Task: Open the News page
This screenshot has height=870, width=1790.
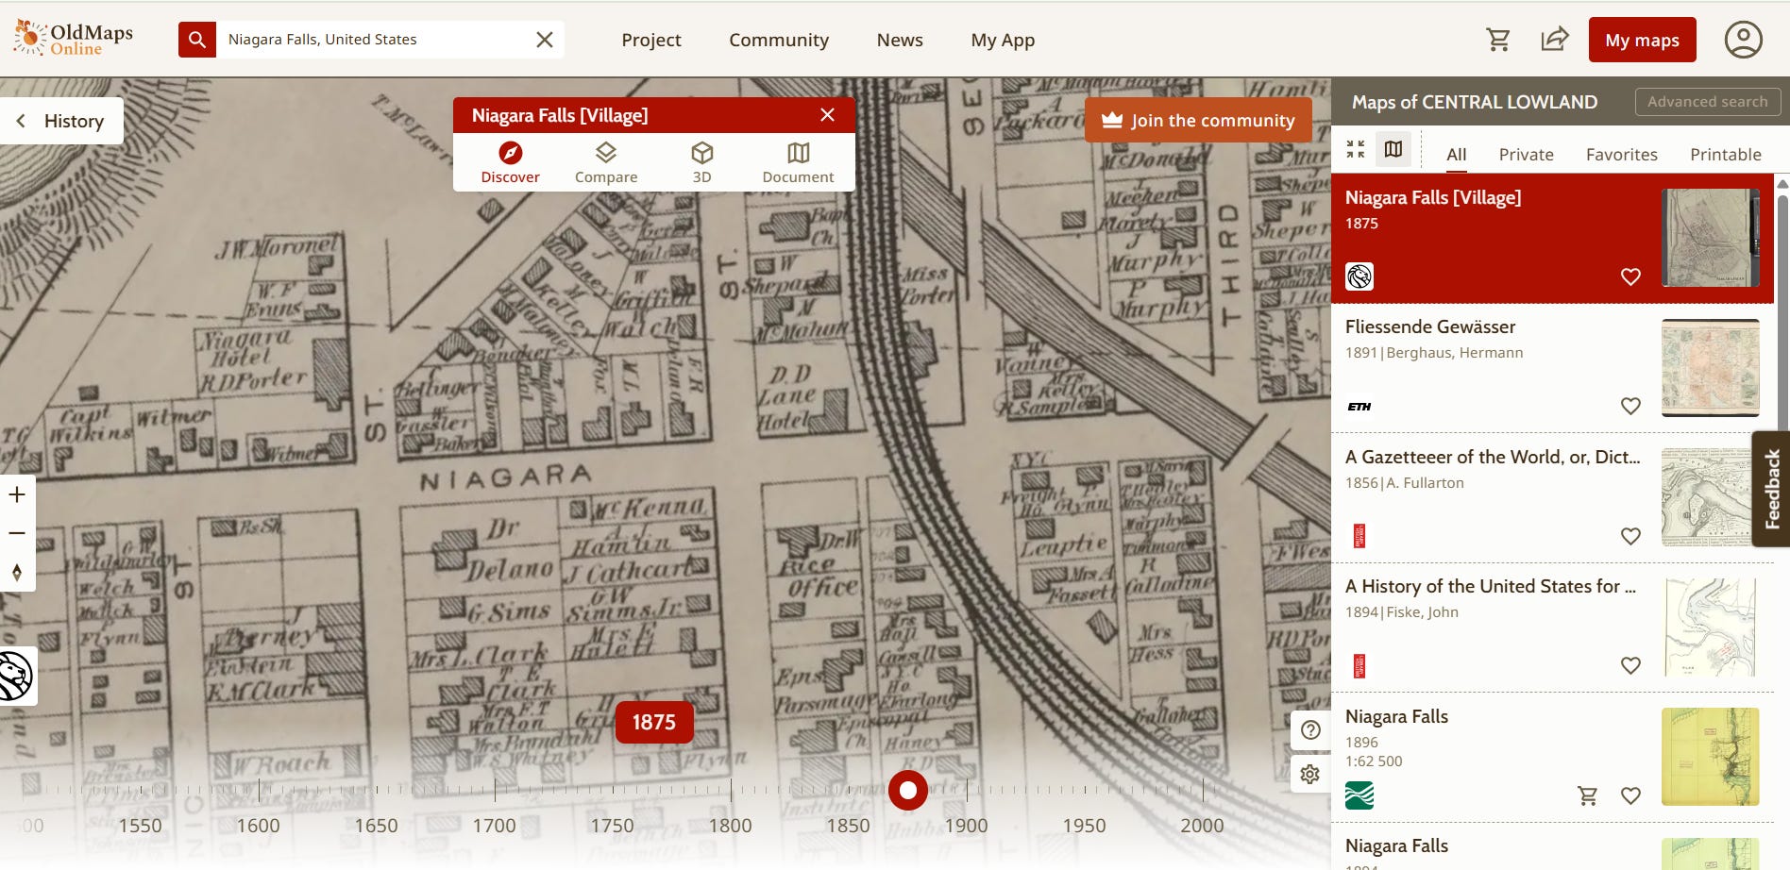Action: [x=900, y=40]
